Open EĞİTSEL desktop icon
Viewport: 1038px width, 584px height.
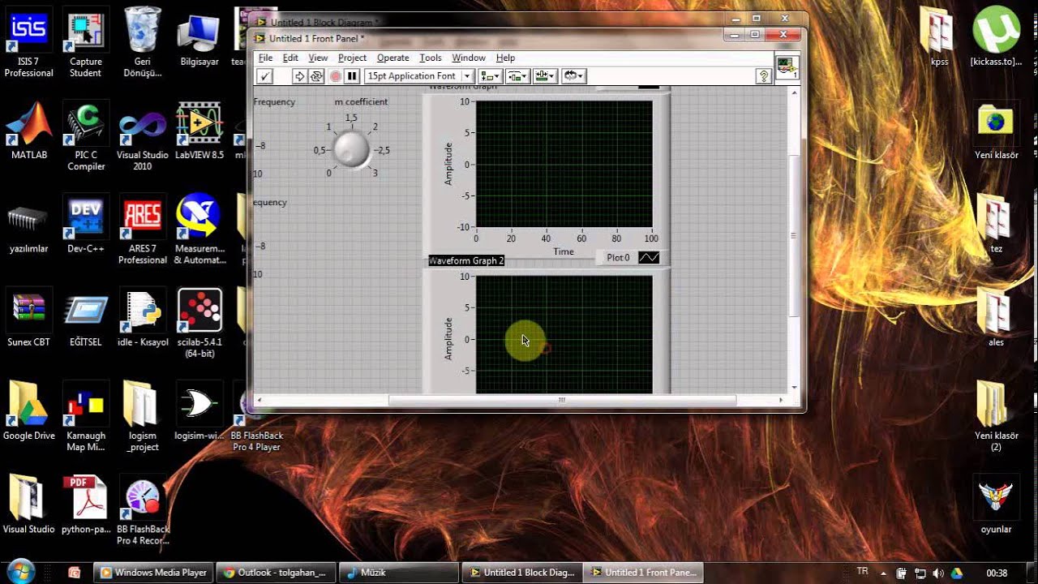(86, 318)
